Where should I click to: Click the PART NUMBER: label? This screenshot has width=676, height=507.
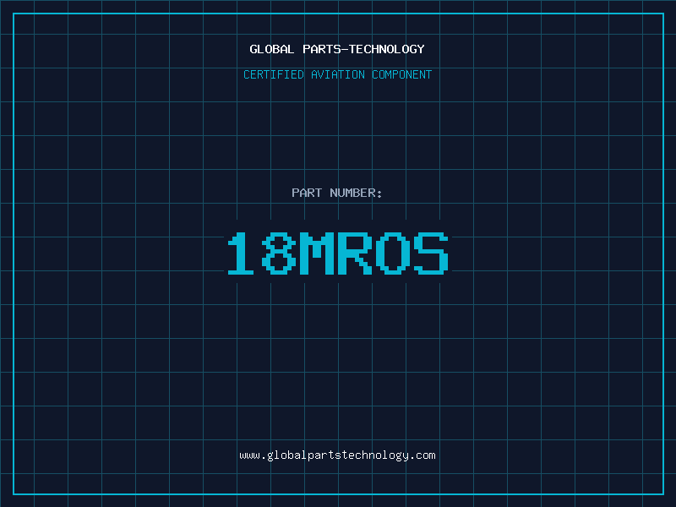337,193
